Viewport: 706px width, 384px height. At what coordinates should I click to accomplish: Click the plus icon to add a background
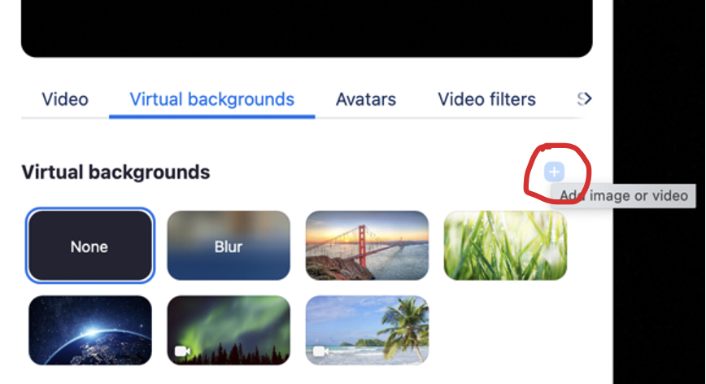(x=554, y=172)
